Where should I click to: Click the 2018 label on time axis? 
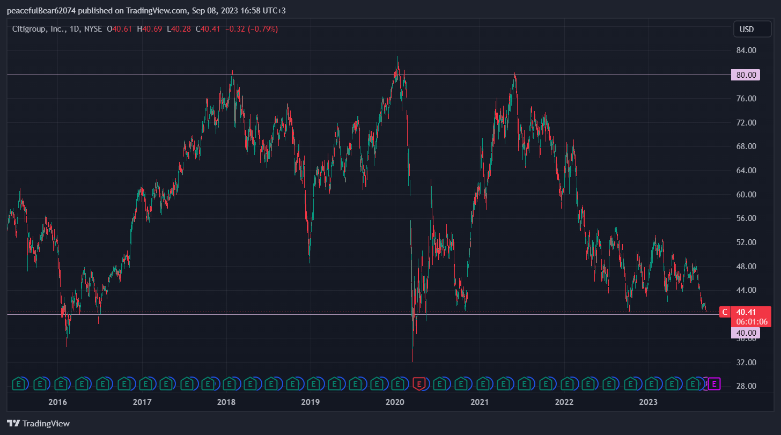coord(226,402)
